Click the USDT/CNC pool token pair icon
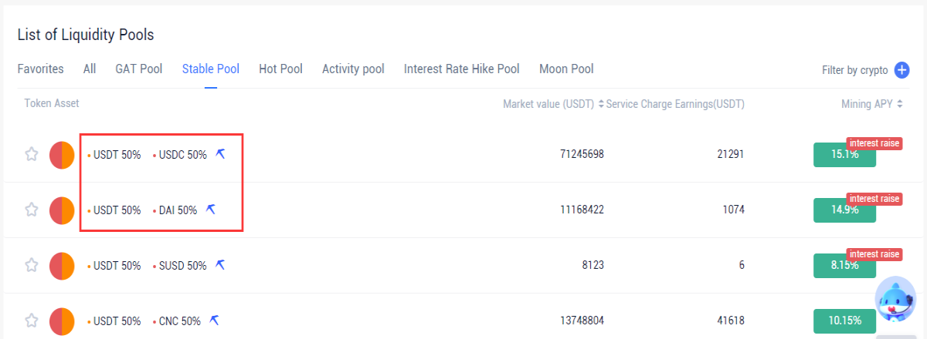 [62, 321]
